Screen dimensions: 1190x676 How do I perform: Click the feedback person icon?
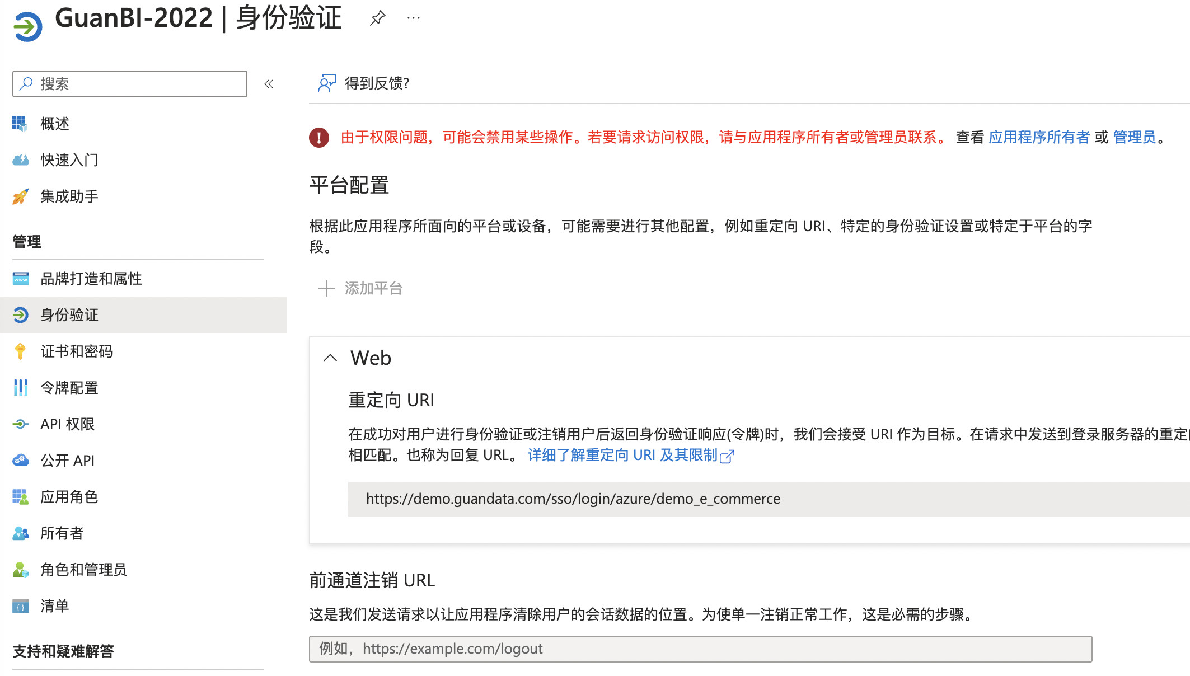[x=326, y=83]
